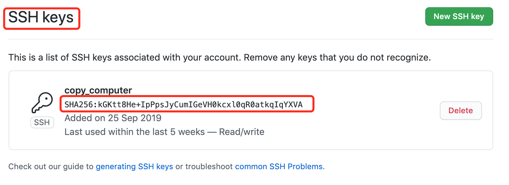Screen dimensions: 509x185
Task: Select the copy_computer key title
Action: 98,91
